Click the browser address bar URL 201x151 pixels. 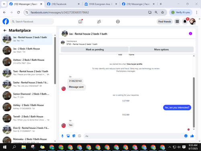coord(60,12)
